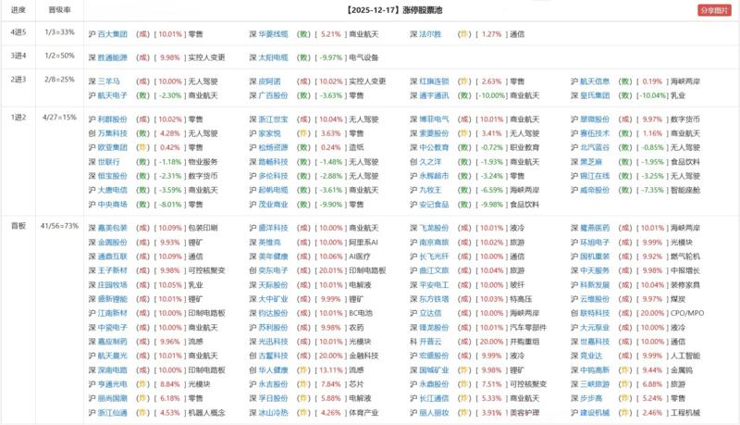
Task: Open stock link 大唐电信
Action: click(113, 190)
